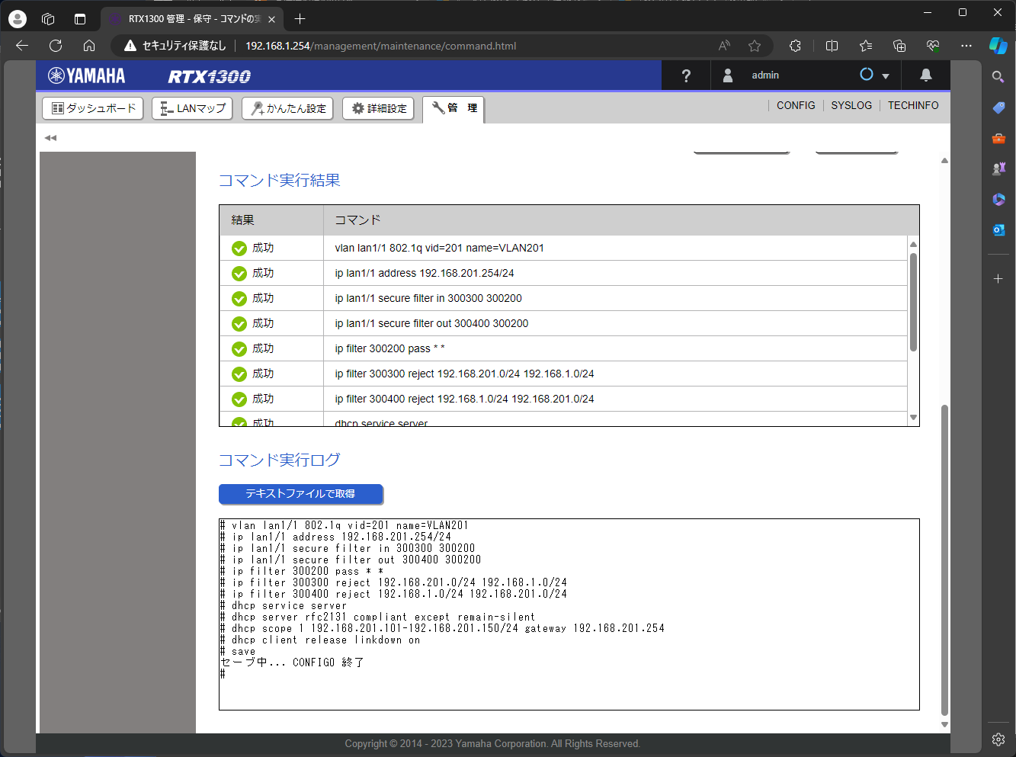Image resolution: width=1016 pixels, height=757 pixels.
Task: Focus the address bar URL field
Action: click(x=381, y=46)
